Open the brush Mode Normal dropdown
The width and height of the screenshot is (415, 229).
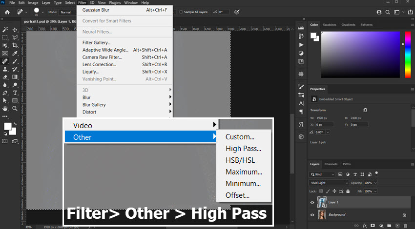[x=67, y=12]
